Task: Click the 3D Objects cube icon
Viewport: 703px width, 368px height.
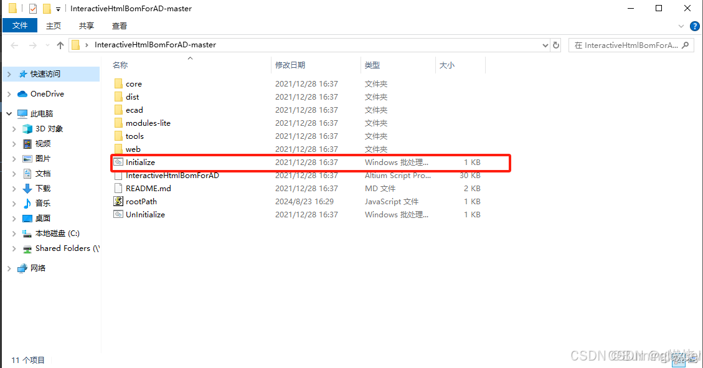Action: (x=27, y=129)
